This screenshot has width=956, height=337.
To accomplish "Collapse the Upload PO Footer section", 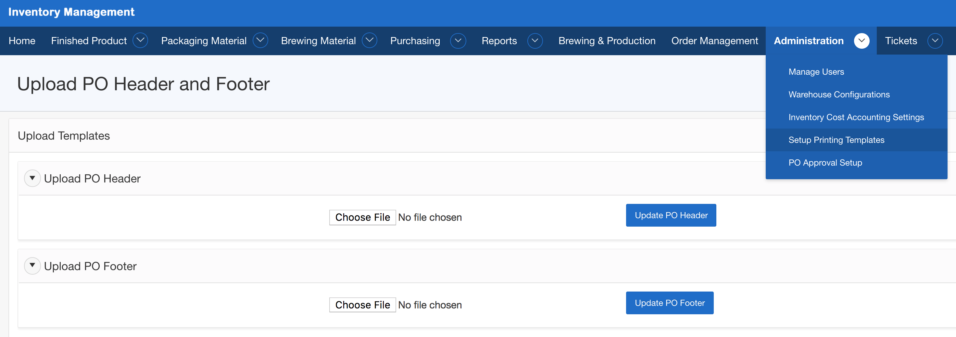I will [32, 266].
